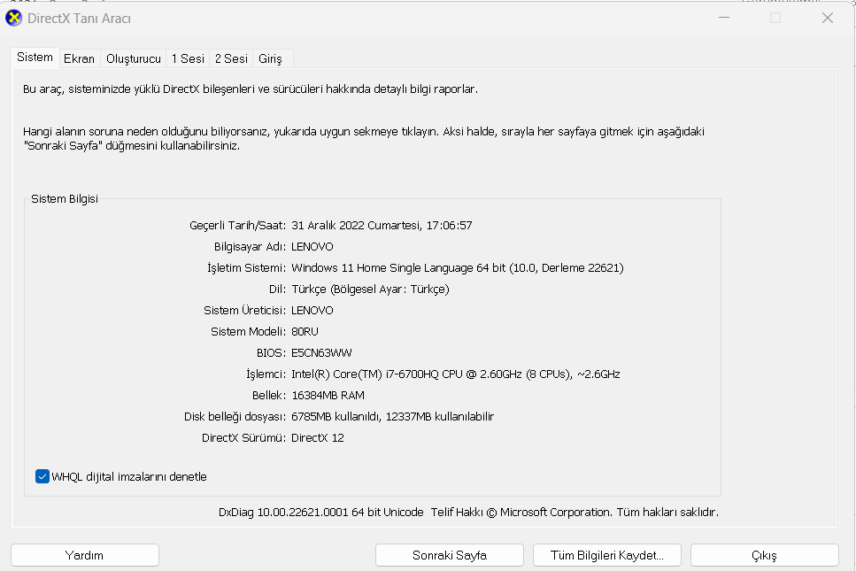This screenshot has width=856, height=571.
Task: Toggle WHQL dijital imzalarını denetle checkbox
Action: 42,476
